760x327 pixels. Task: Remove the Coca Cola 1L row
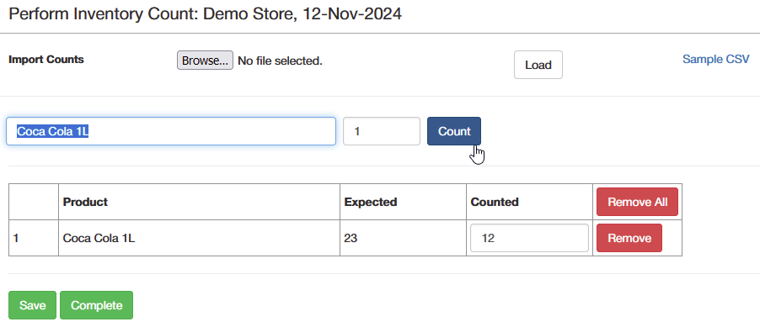[x=629, y=238]
